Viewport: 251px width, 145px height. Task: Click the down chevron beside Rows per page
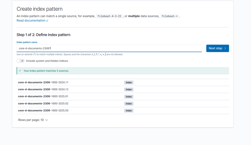[47, 120]
